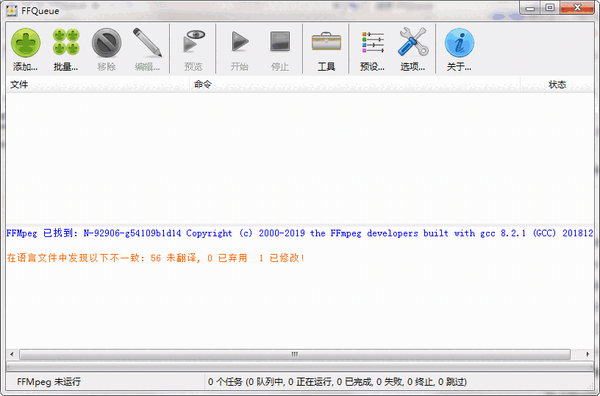Click the horizontal scrollbar left arrow

(11, 354)
